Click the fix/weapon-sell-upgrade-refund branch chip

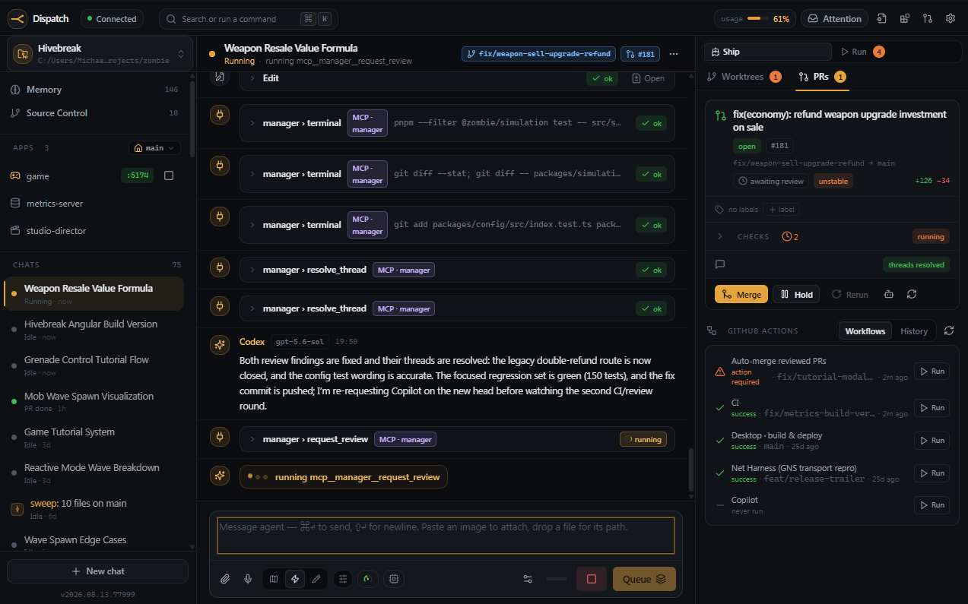coord(538,54)
